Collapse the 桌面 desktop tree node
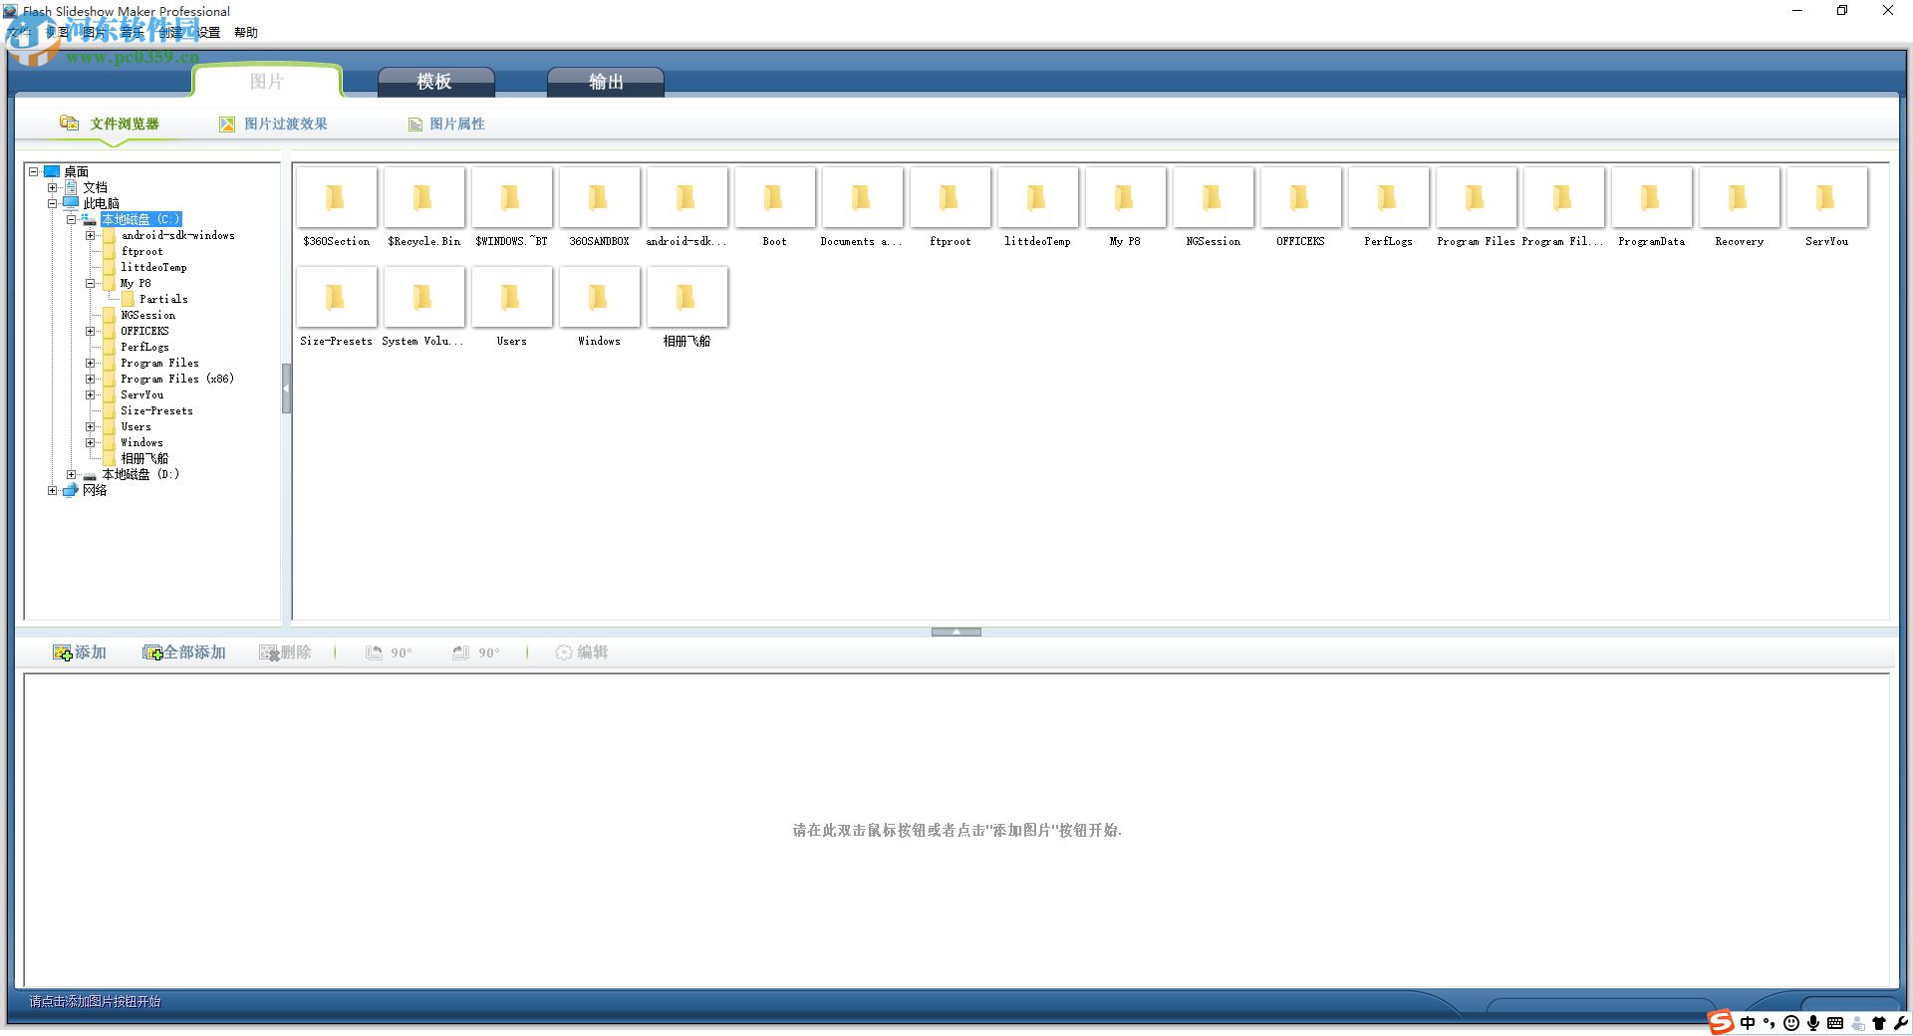Image resolution: width=1913 pixels, height=1036 pixels. 34,171
